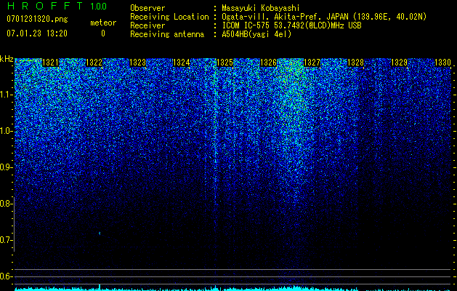The image size is (457, 291).
Task: Click the Receiver label
Action: click(x=147, y=25)
